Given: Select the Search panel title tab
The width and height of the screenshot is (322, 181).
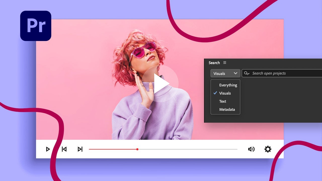Looking at the screenshot, I should click(x=214, y=63).
